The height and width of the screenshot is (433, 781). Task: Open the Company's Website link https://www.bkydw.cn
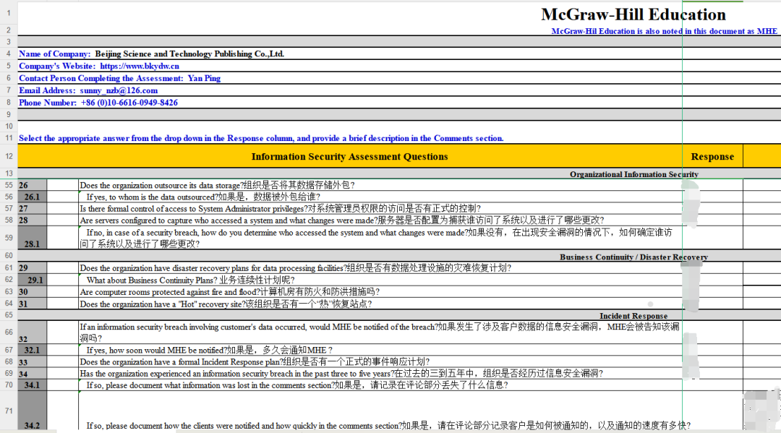pos(140,67)
